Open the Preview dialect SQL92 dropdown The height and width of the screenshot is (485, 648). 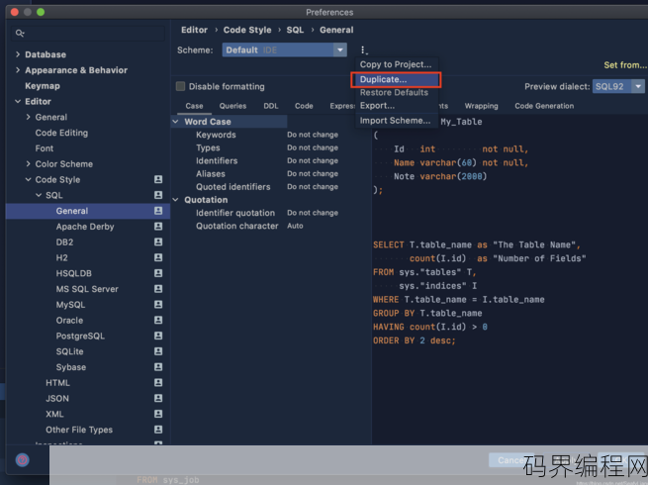[x=618, y=86]
